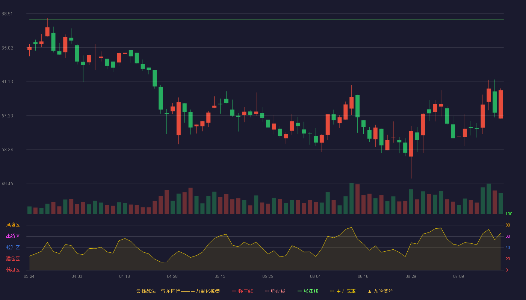Click the 低吸区 zone label
526x300 pixels.
13,270
